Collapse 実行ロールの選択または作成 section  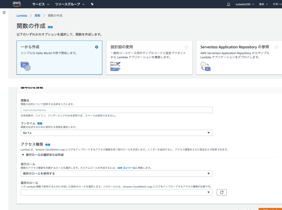click(43, 155)
